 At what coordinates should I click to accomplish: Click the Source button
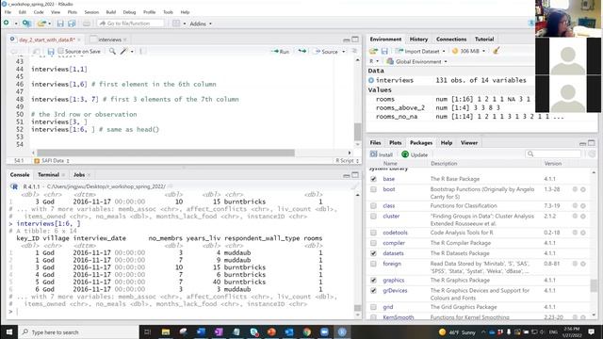click(x=326, y=52)
